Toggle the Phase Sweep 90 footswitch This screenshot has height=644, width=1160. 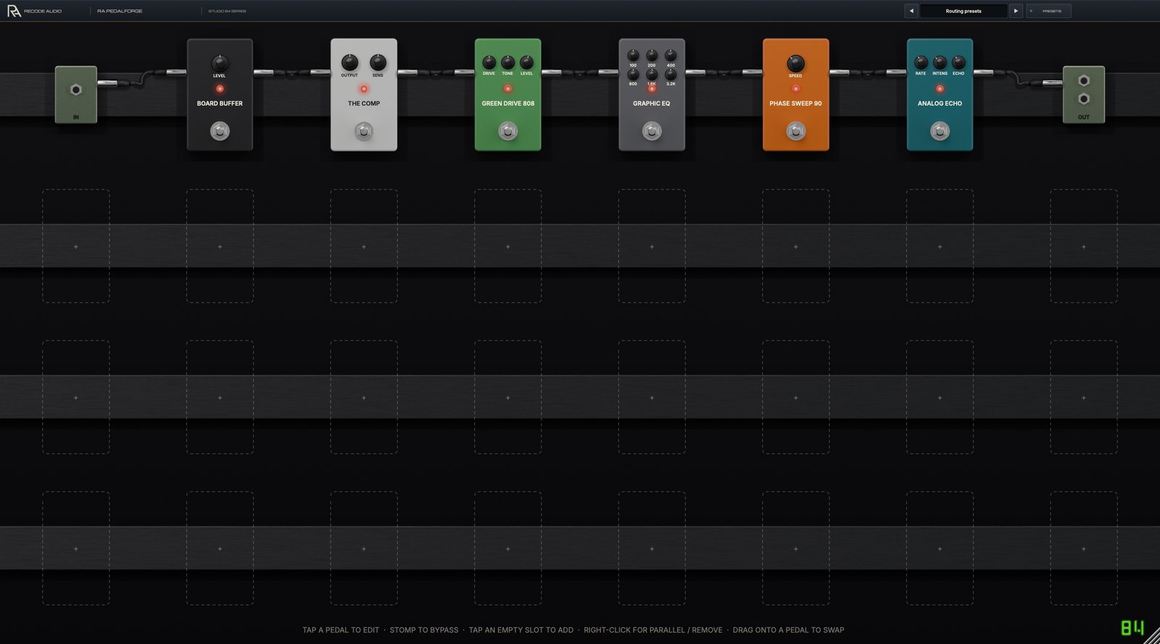[x=795, y=131]
